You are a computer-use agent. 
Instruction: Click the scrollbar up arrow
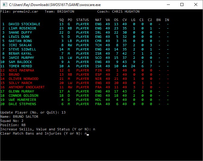(200, 12)
